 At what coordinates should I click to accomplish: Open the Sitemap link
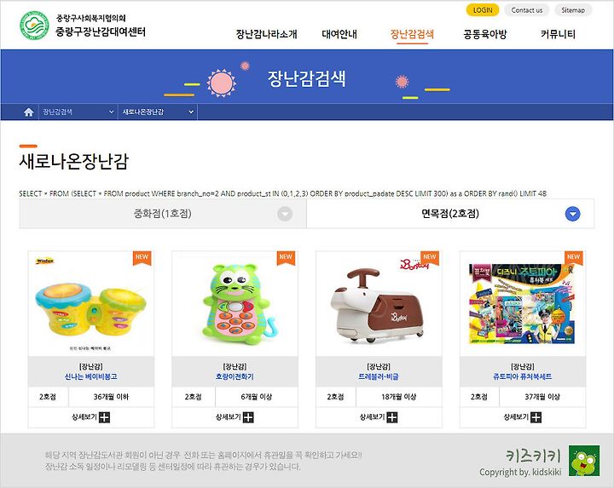click(573, 10)
